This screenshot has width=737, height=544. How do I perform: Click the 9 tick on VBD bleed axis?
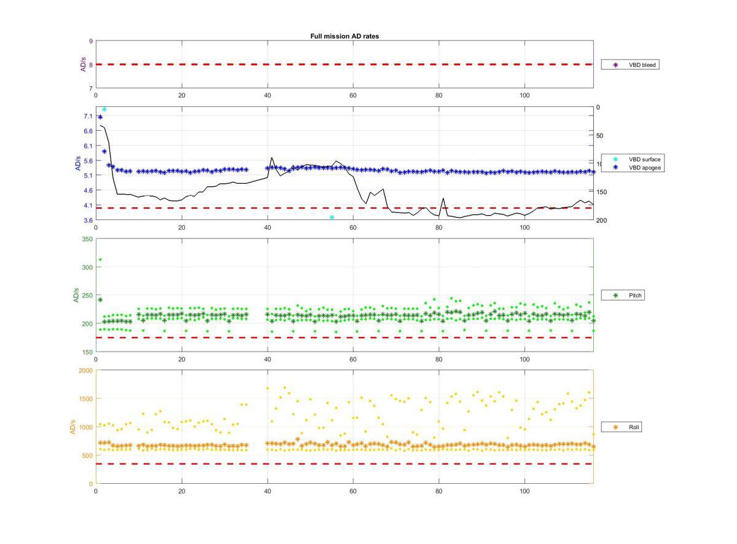pyautogui.click(x=91, y=41)
